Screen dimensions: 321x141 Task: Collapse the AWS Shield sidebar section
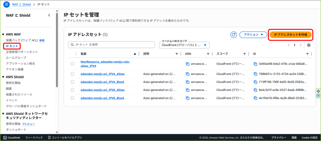pos(3,77)
